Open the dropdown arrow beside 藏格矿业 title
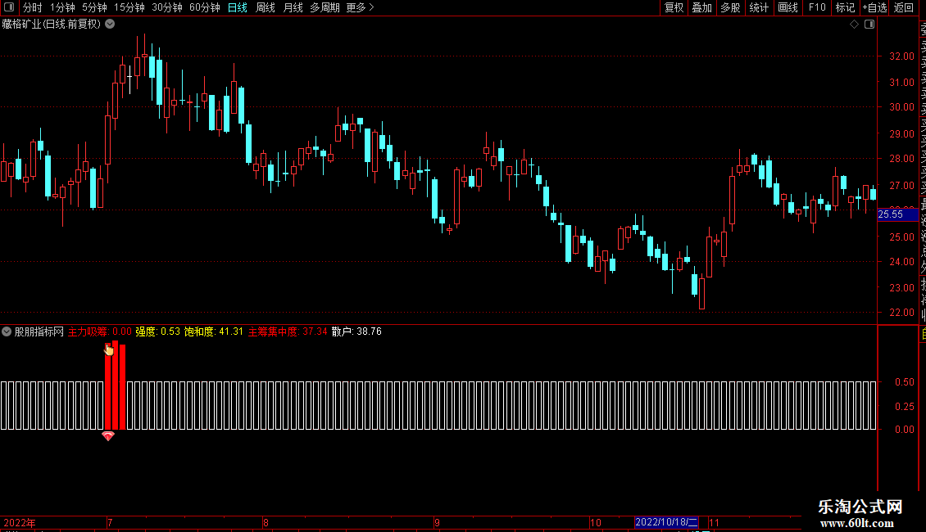Image resolution: width=926 pixels, height=532 pixels. pos(110,24)
